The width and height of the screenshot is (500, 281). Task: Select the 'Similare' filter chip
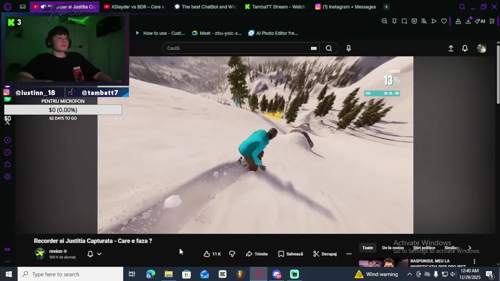(x=452, y=248)
